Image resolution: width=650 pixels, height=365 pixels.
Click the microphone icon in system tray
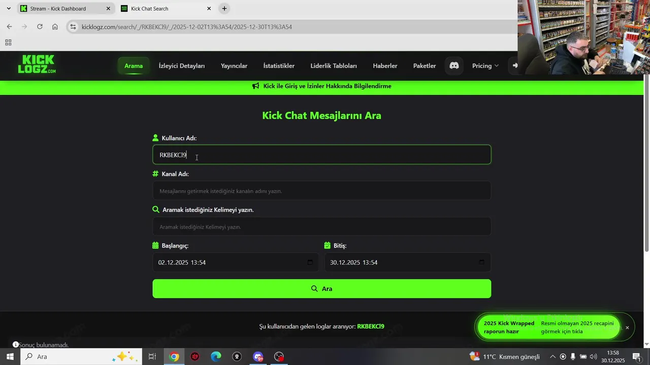[x=573, y=357]
